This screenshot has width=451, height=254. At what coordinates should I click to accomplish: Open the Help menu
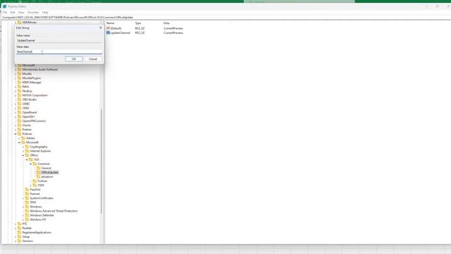click(45, 13)
